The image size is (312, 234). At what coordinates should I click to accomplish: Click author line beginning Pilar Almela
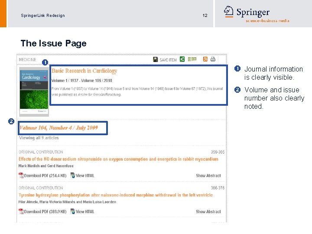pos(67,202)
